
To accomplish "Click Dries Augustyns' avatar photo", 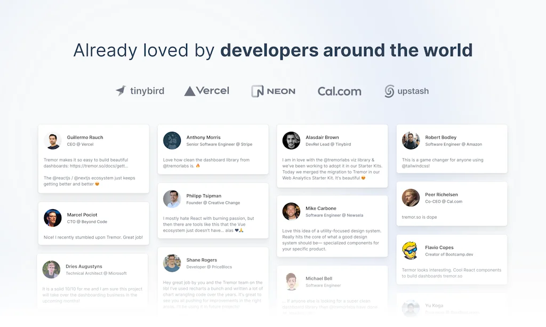I will click(51, 269).
